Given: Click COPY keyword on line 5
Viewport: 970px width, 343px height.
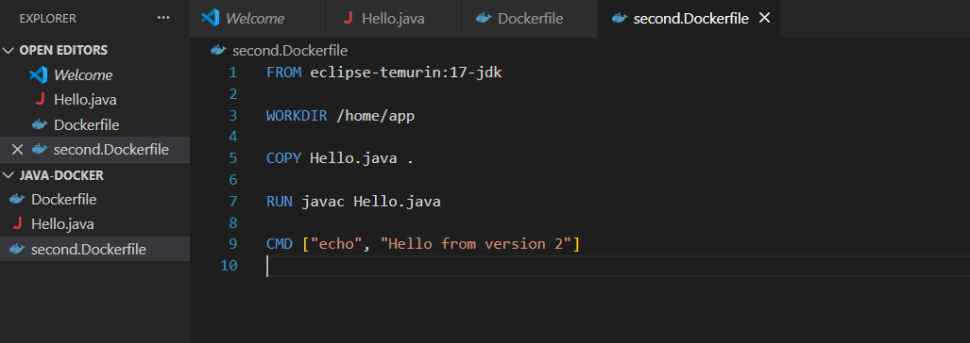Looking at the screenshot, I should (x=284, y=158).
